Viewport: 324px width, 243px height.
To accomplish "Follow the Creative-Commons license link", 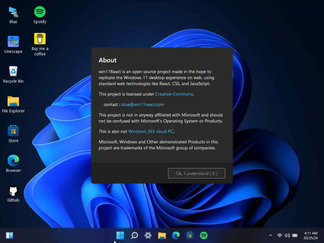I will (x=174, y=94).
